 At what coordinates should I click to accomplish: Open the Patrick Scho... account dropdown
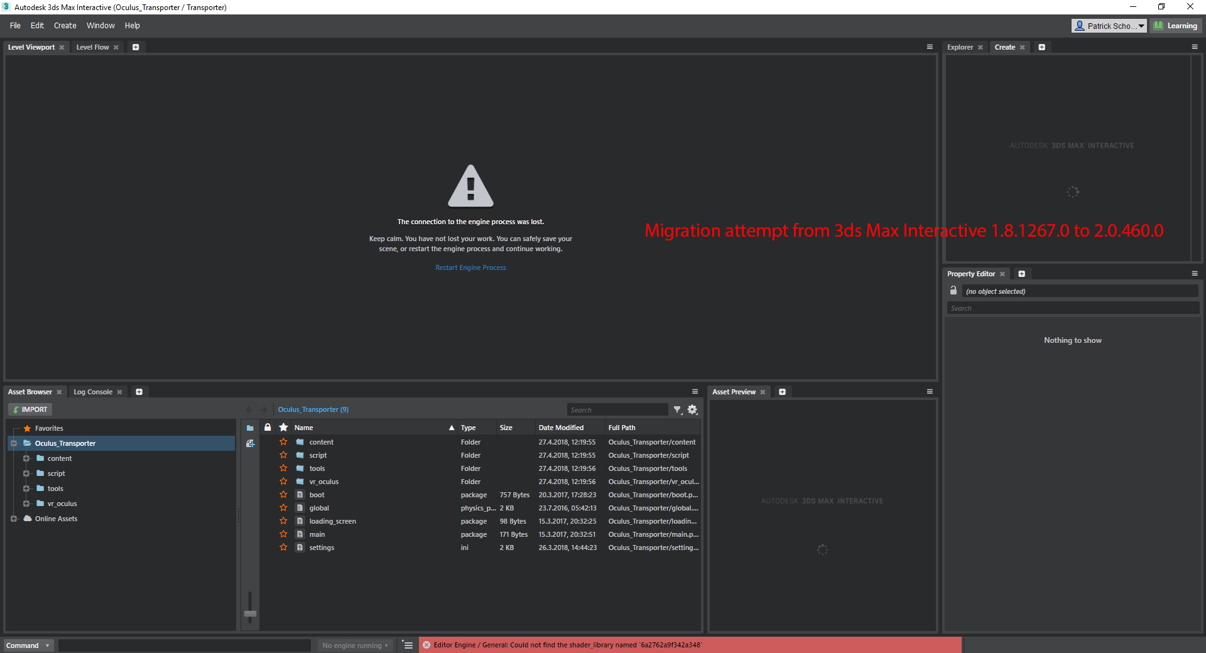(x=1109, y=26)
